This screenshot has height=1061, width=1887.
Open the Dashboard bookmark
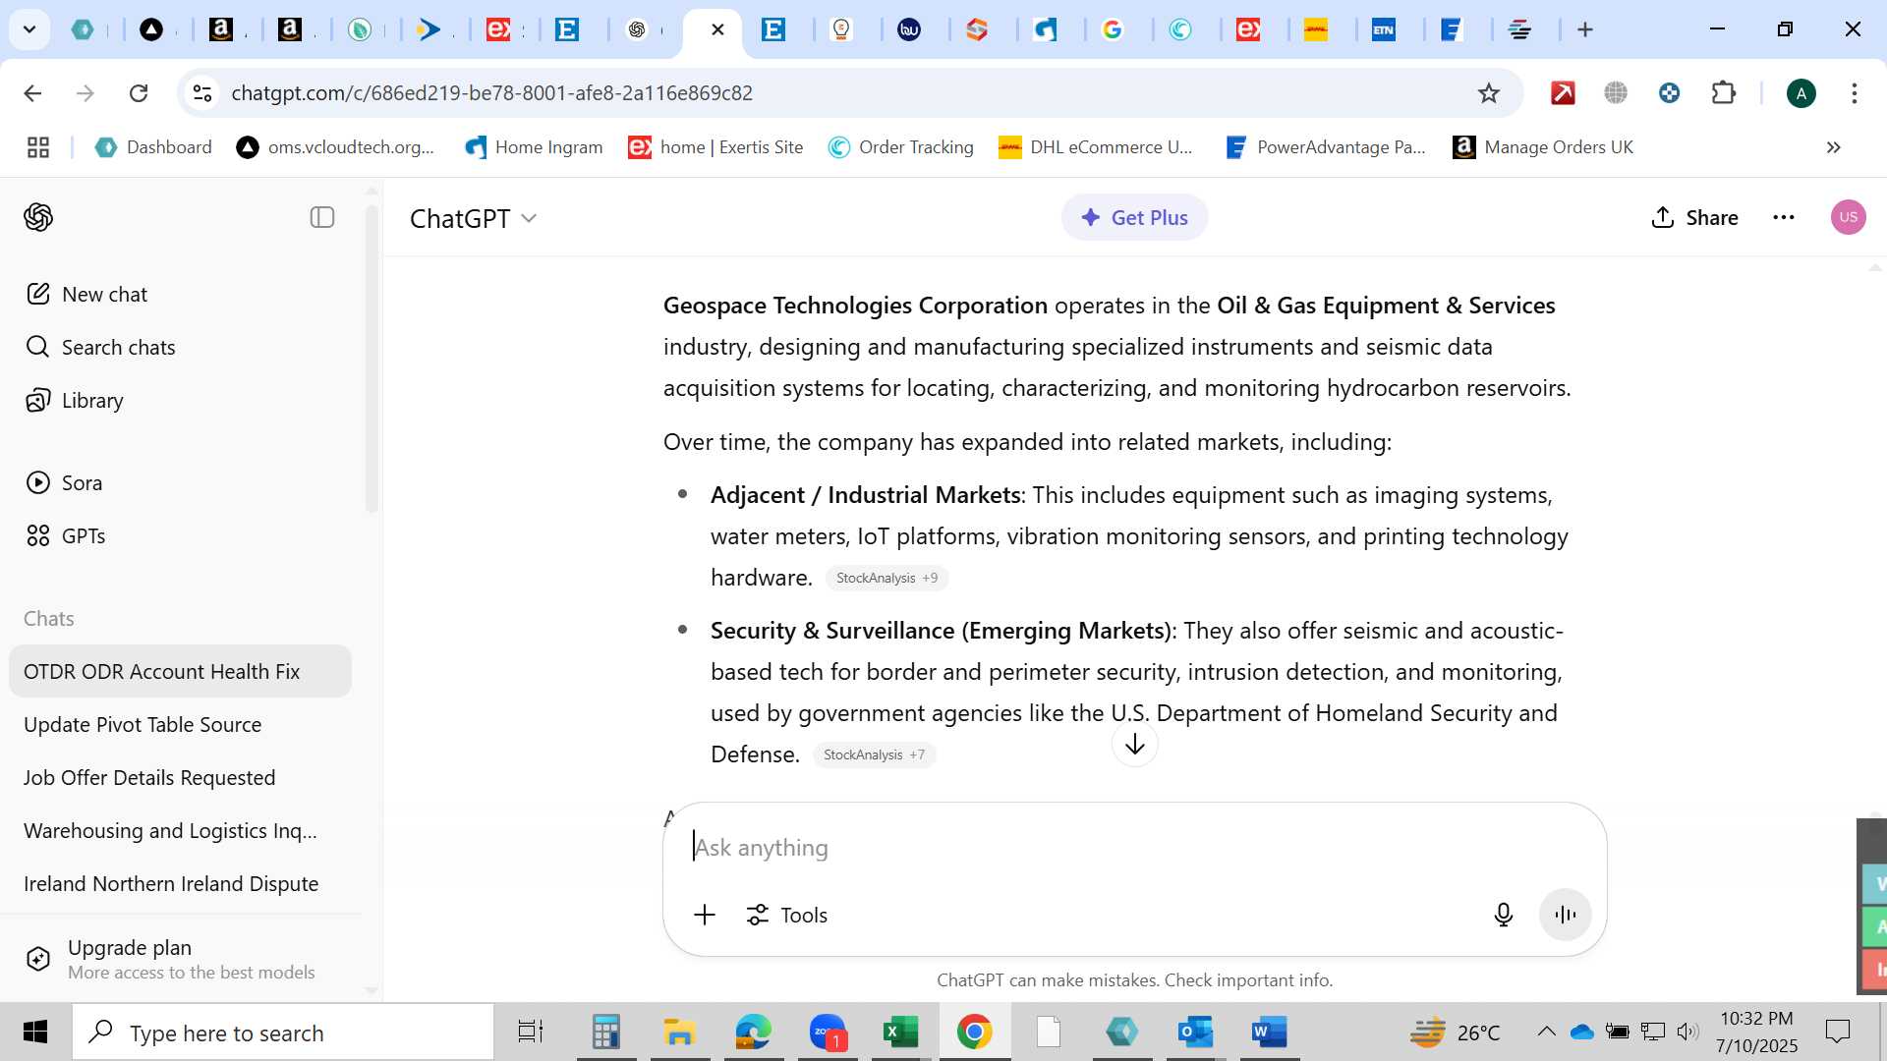[153, 147]
